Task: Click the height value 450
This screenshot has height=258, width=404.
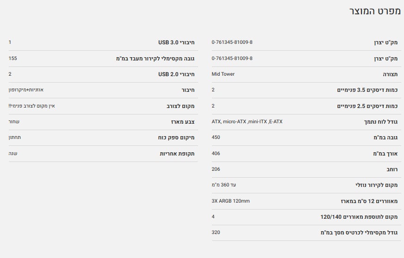Action: (x=216, y=138)
